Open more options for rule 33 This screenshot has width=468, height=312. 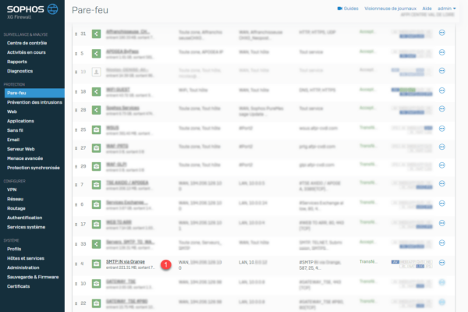442,243
